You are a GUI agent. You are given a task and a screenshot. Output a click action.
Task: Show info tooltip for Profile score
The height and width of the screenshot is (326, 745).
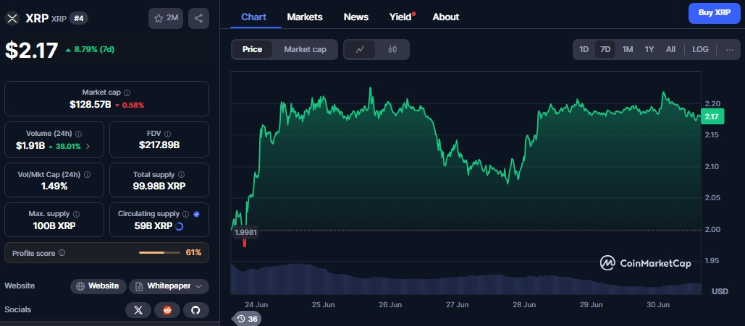62,253
